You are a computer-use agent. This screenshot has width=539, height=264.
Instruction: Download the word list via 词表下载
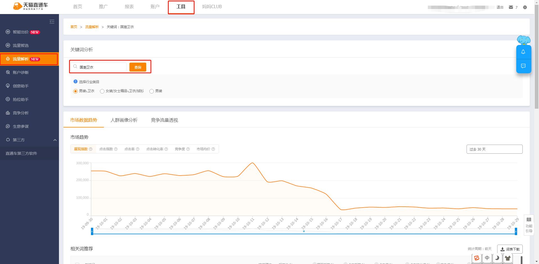pos(510,249)
